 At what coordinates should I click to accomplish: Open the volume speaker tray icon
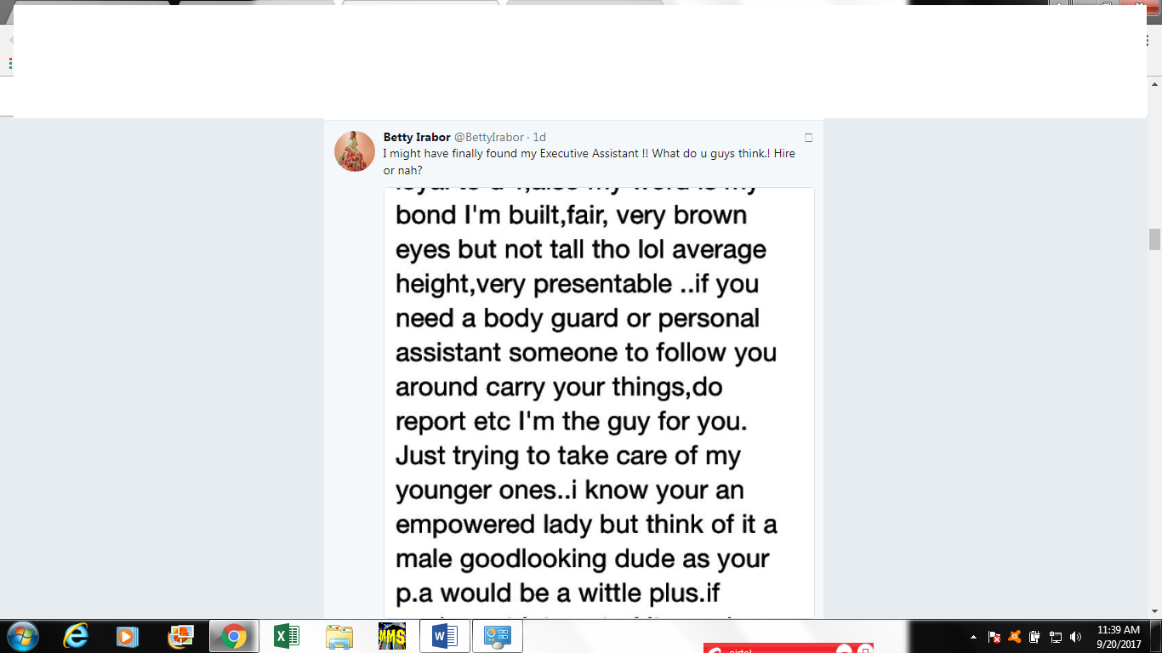pyautogui.click(x=1075, y=637)
